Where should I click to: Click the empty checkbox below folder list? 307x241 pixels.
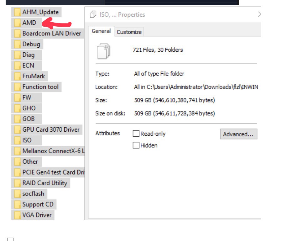pyautogui.click(x=11, y=240)
